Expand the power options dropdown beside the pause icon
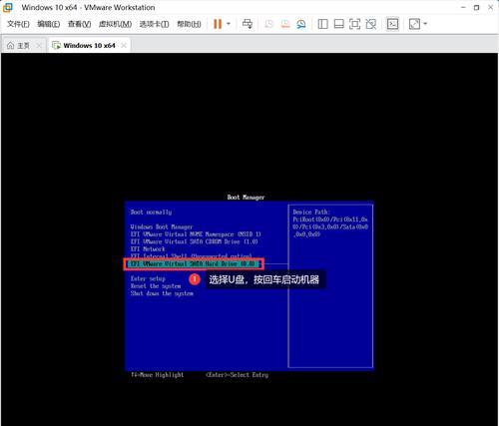The width and height of the screenshot is (499, 426). (229, 24)
